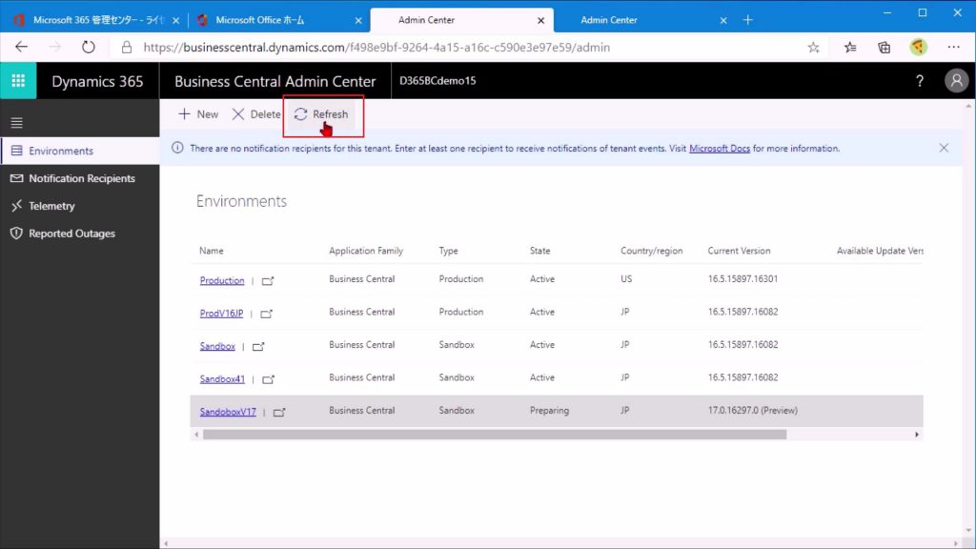The image size is (976, 549).
Task: Close the Microsoft 365 管理センター tab
Action: [175, 21]
